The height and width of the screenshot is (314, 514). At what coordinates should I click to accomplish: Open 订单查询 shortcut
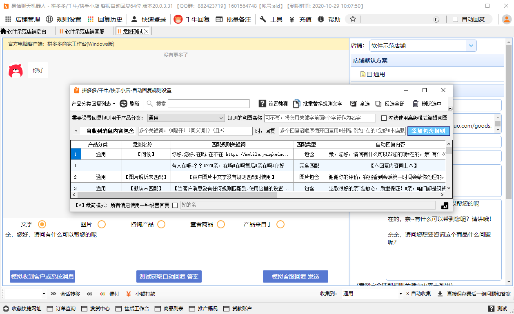click(x=62, y=309)
